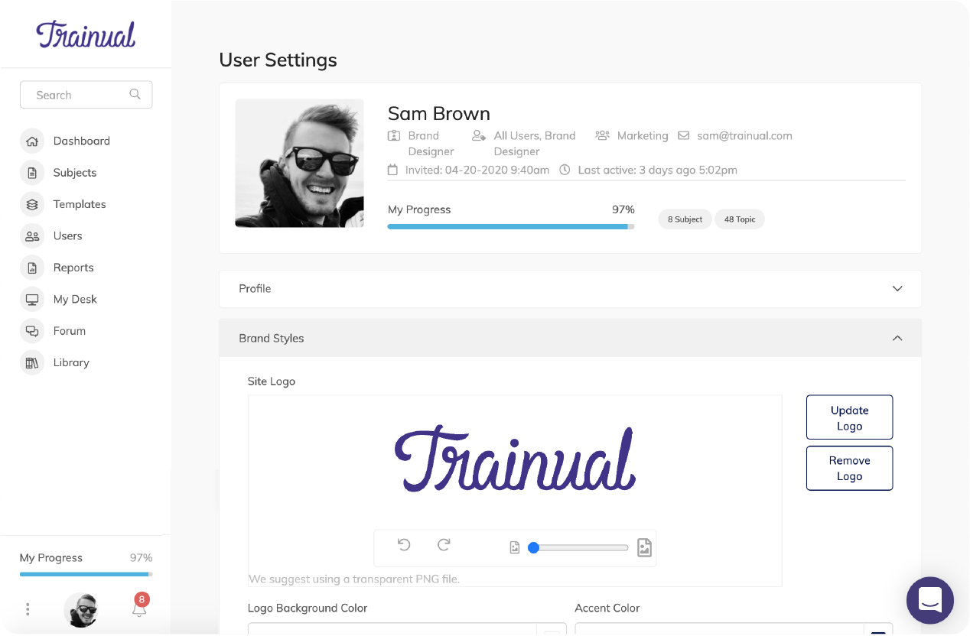Open Dashboard from the sidebar
This screenshot has width=970, height=636.
(82, 141)
